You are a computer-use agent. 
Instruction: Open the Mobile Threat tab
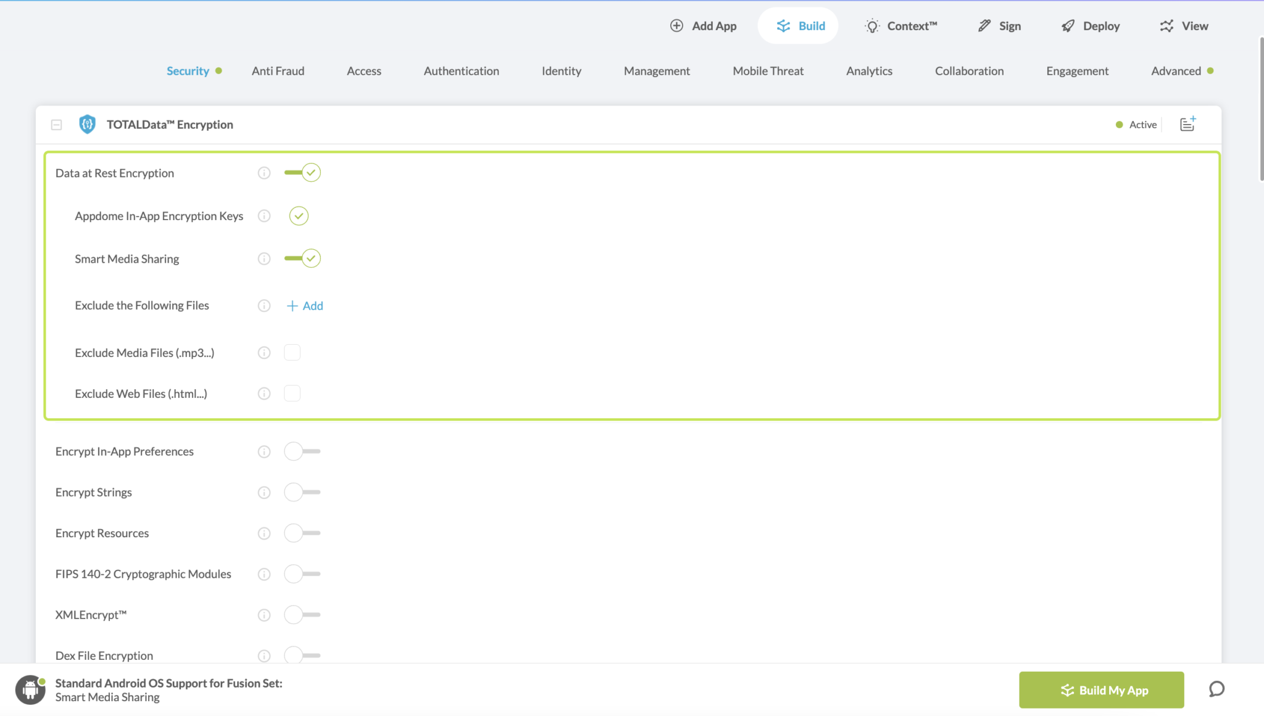tap(768, 71)
